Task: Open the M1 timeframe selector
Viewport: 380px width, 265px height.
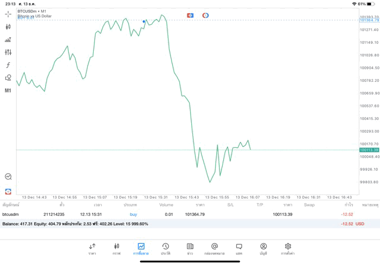Action: coord(8,91)
